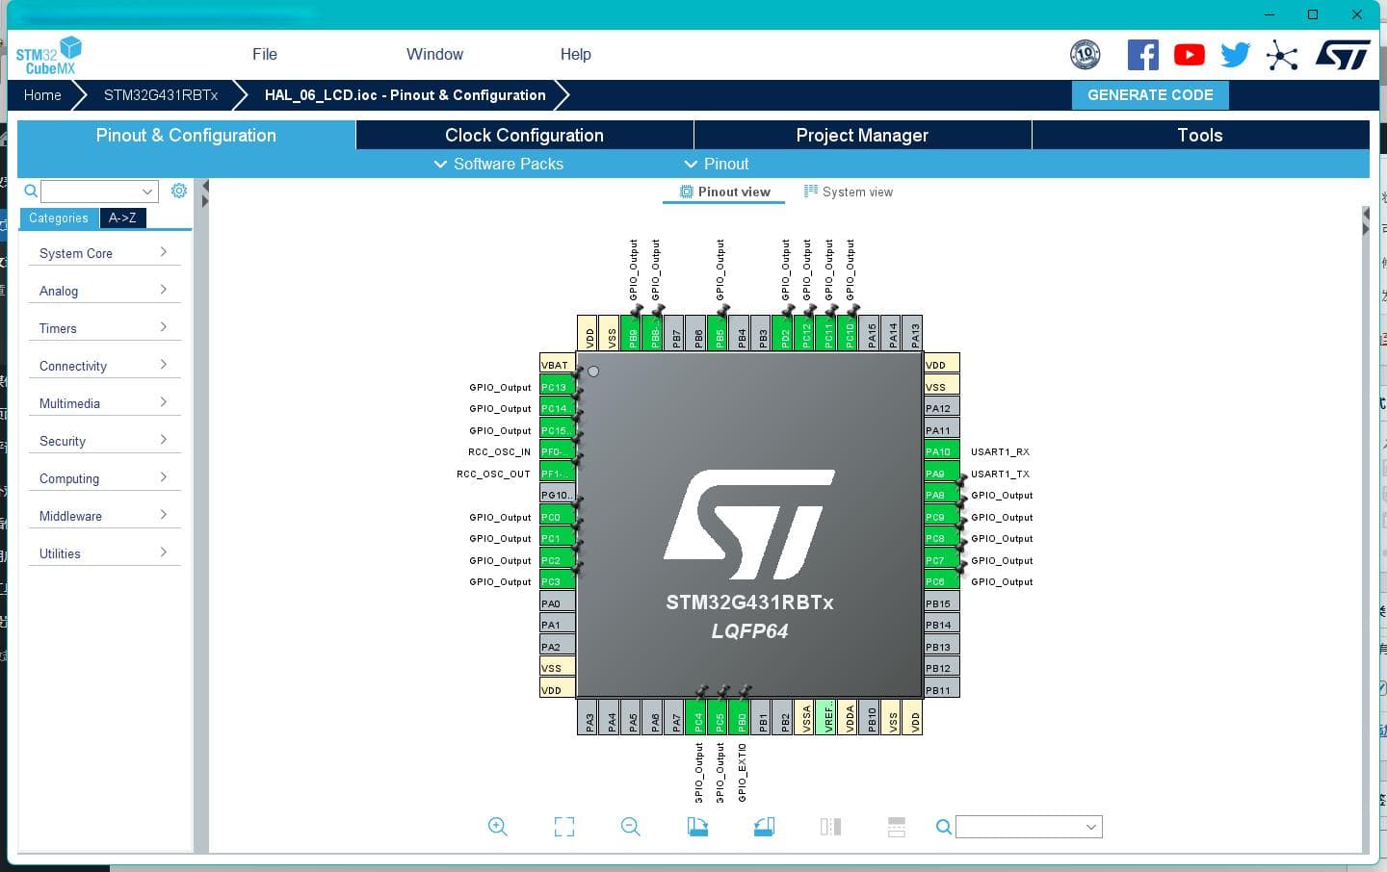Select pin PD2 on the chip

pos(785,333)
